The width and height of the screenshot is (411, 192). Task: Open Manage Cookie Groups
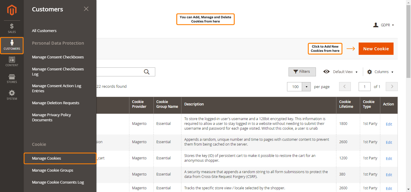click(x=53, y=170)
